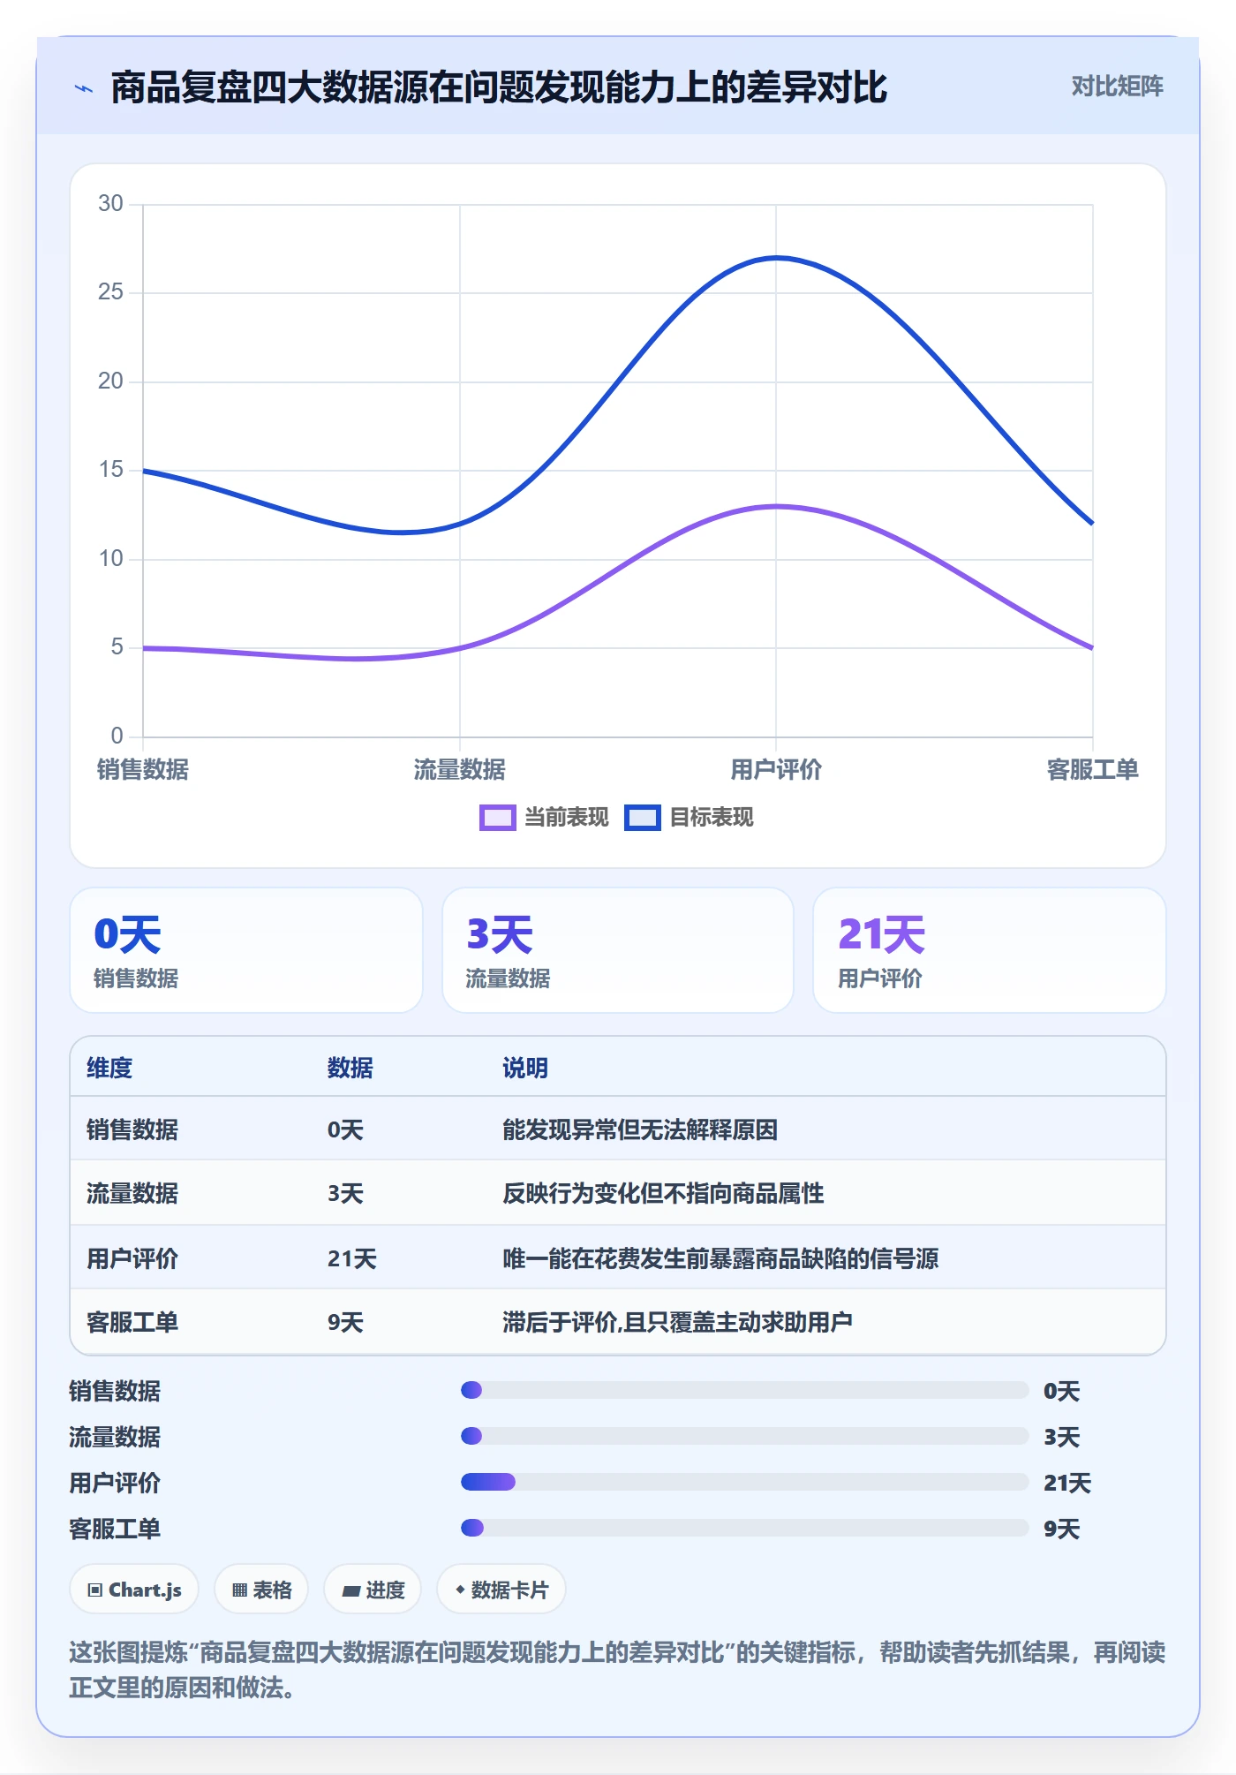
Task: Click the 用户评价 chart x-axis label
Action: 776,769
